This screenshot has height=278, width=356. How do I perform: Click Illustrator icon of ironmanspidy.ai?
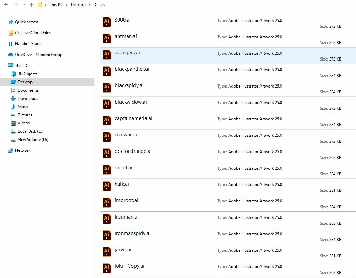(x=107, y=235)
